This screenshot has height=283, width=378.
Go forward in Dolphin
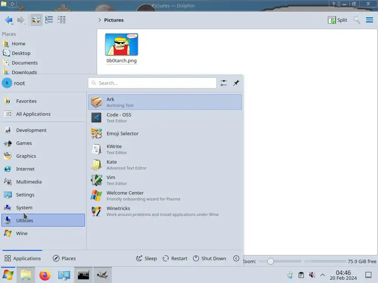tap(21, 20)
